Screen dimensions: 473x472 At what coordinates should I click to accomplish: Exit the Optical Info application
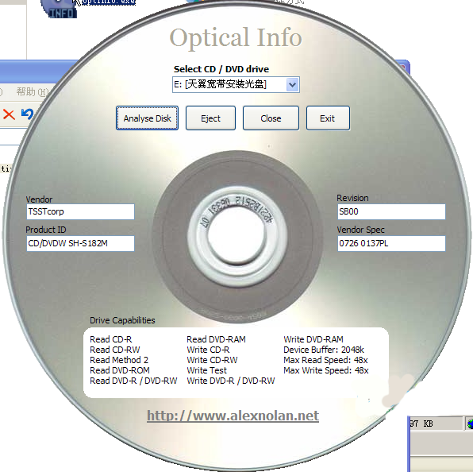[328, 118]
